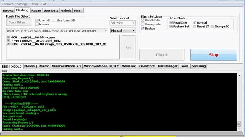245x137 pixels.
Task: Select the BB5 | XGOLD platform tab
Action: tap(12, 67)
